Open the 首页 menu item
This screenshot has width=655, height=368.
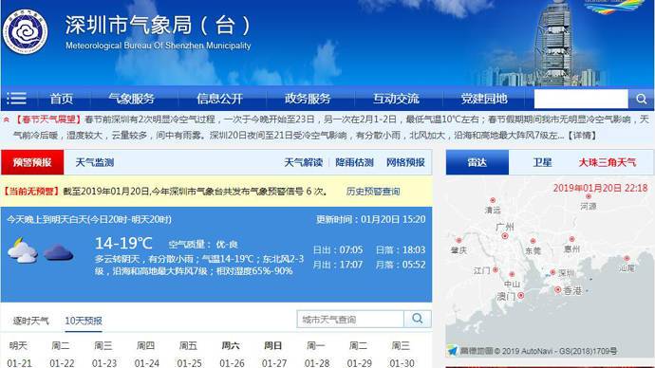click(62, 99)
